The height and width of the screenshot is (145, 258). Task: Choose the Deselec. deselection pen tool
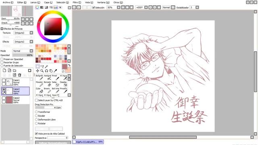(x=64, y=84)
